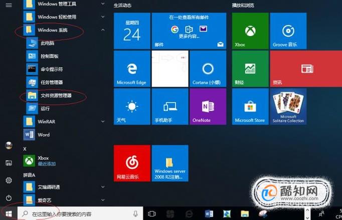Open the Groove 音乐 tile
342x220 pixels.
288,31
